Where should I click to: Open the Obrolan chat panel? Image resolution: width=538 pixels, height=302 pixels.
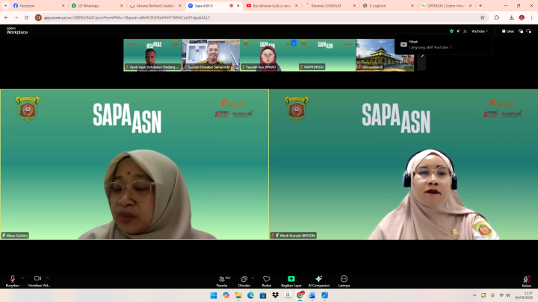click(x=244, y=281)
